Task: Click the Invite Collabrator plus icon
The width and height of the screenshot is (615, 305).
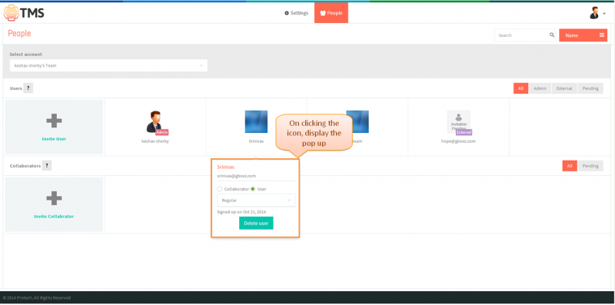Action: coord(54,198)
